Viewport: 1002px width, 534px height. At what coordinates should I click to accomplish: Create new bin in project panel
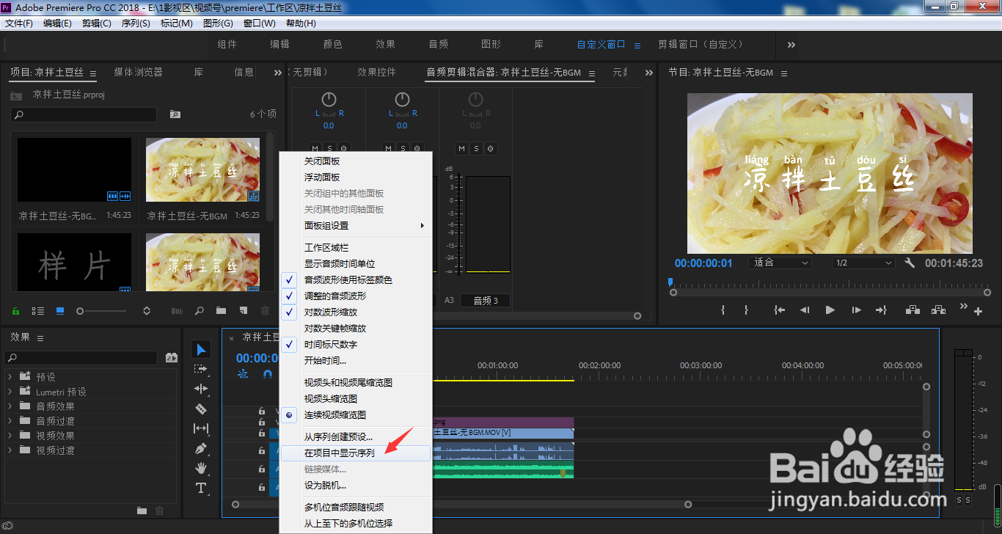(221, 311)
